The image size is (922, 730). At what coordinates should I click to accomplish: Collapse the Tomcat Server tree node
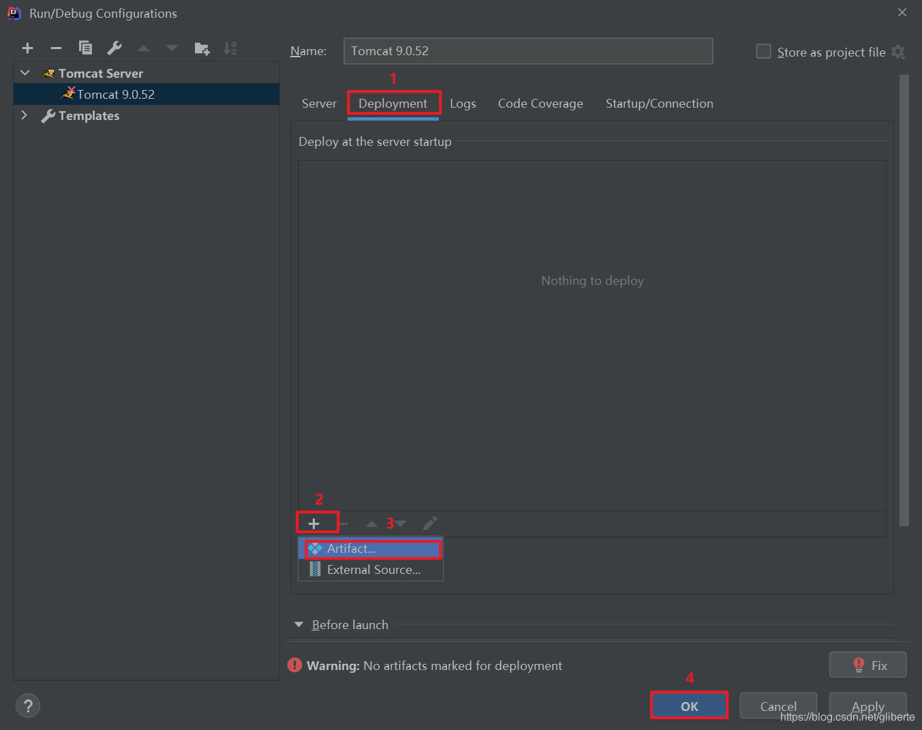point(25,73)
